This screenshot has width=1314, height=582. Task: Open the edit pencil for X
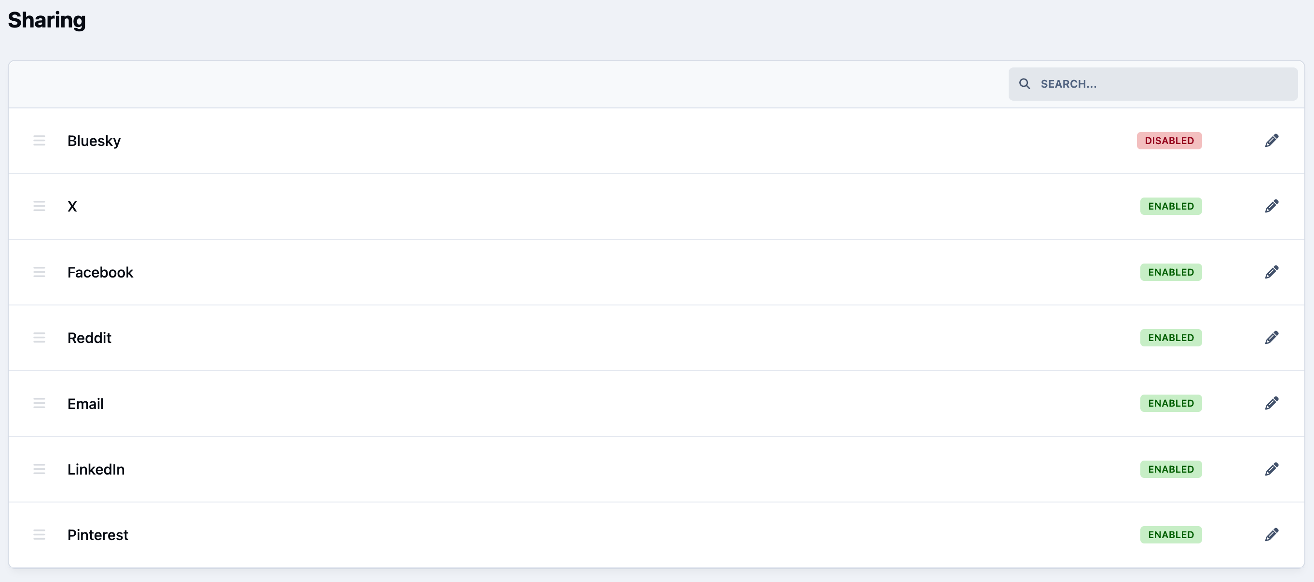pyautogui.click(x=1272, y=206)
